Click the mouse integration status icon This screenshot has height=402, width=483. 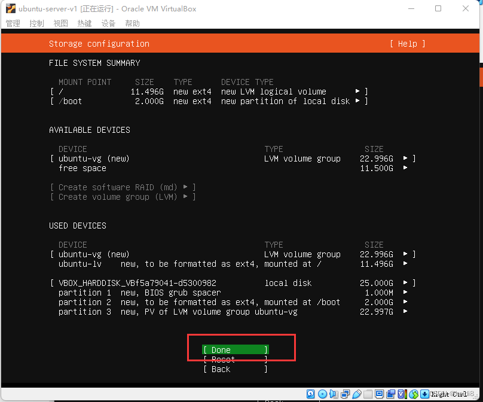pyautogui.click(x=414, y=394)
